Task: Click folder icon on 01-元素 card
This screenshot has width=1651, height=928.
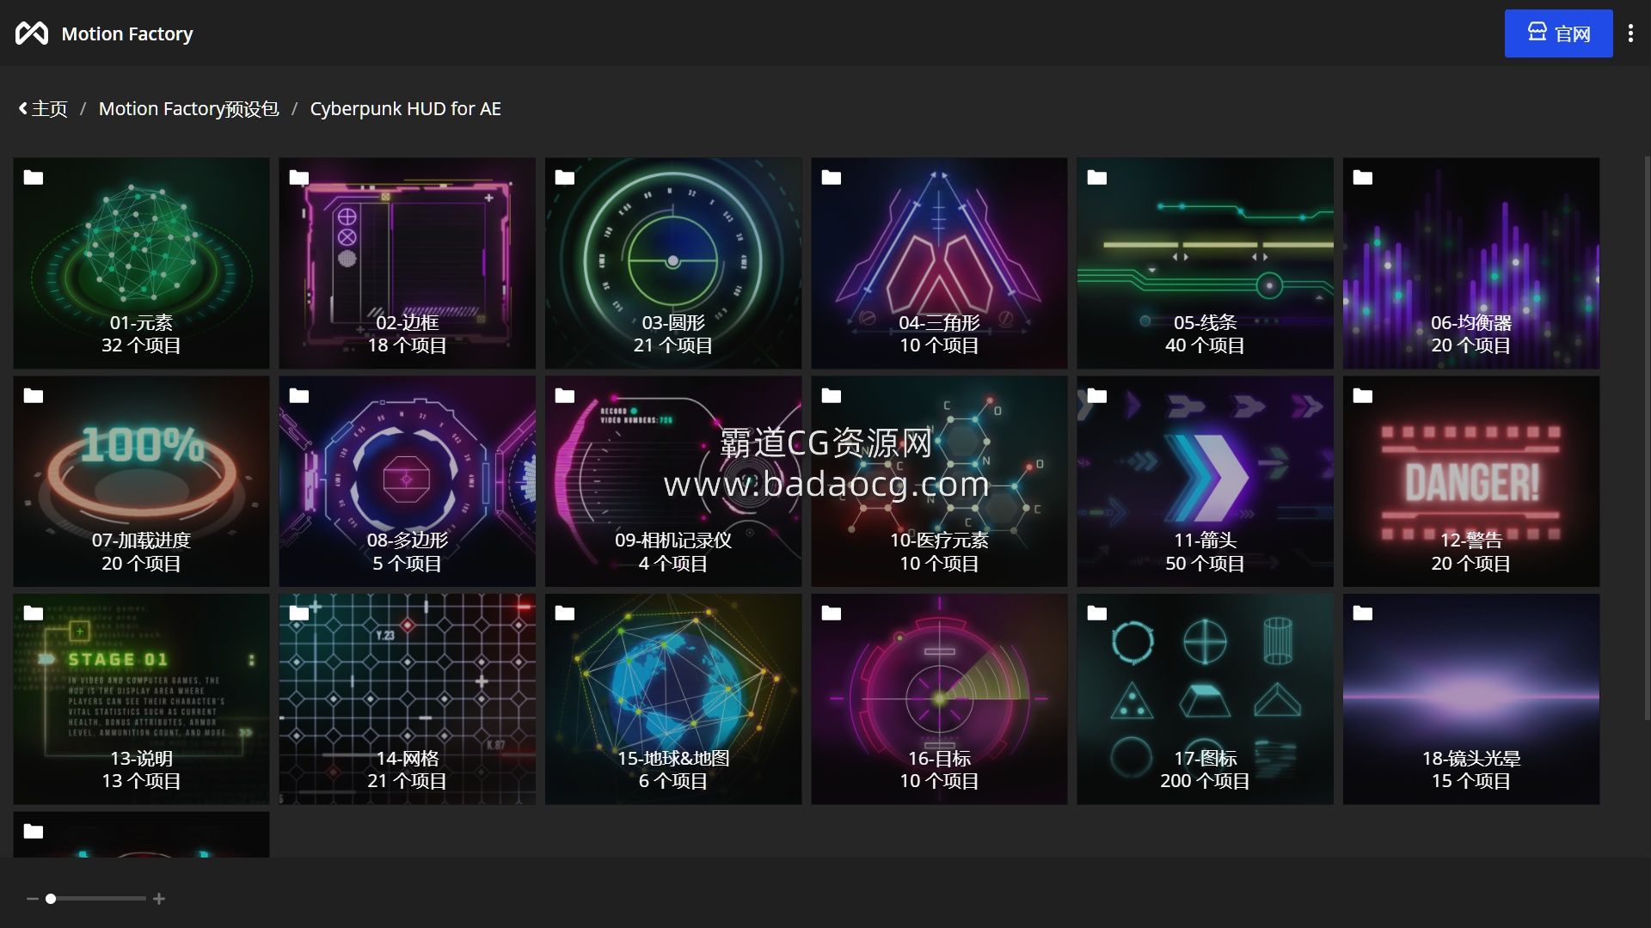Action: click(34, 178)
